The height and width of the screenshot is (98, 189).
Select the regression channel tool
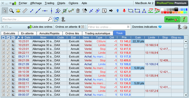71,11
